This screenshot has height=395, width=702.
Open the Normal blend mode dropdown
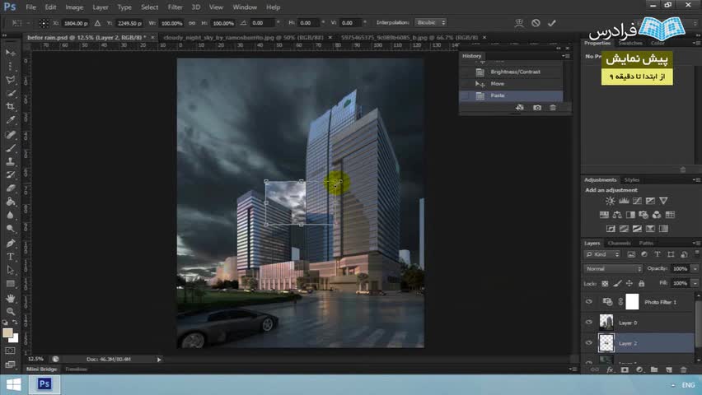coord(613,269)
